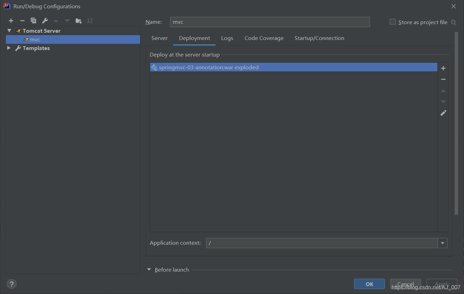Open the Startup/Connection tab
Screen dimensions: 464x294
pyautogui.click(x=319, y=38)
